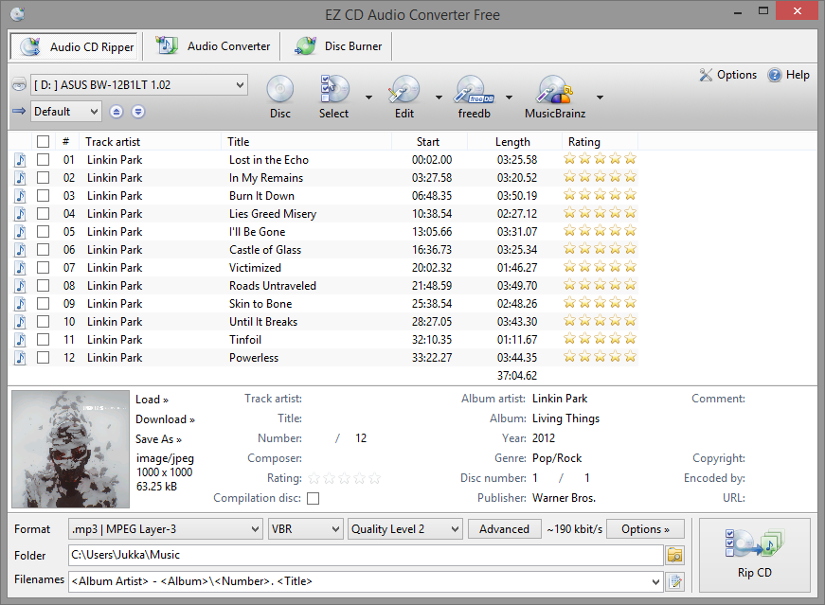The height and width of the screenshot is (605, 825).
Task: Click the note icon for Skin to Bone
Action: 20,304
